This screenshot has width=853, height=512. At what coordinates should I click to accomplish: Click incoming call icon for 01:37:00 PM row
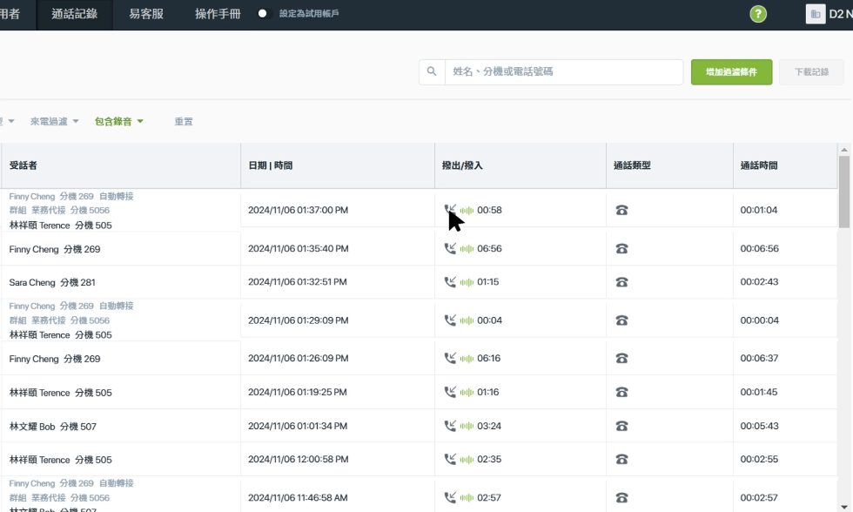[x=450, y=210]
